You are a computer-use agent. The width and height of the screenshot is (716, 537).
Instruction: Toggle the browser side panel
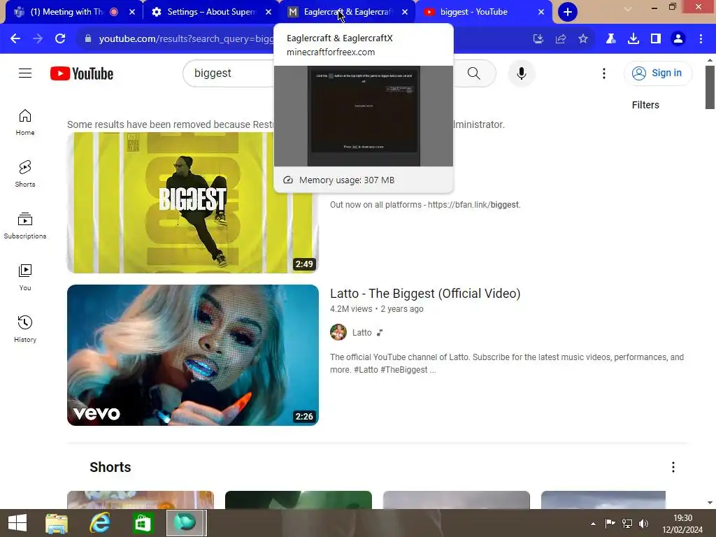click(656, 39)
